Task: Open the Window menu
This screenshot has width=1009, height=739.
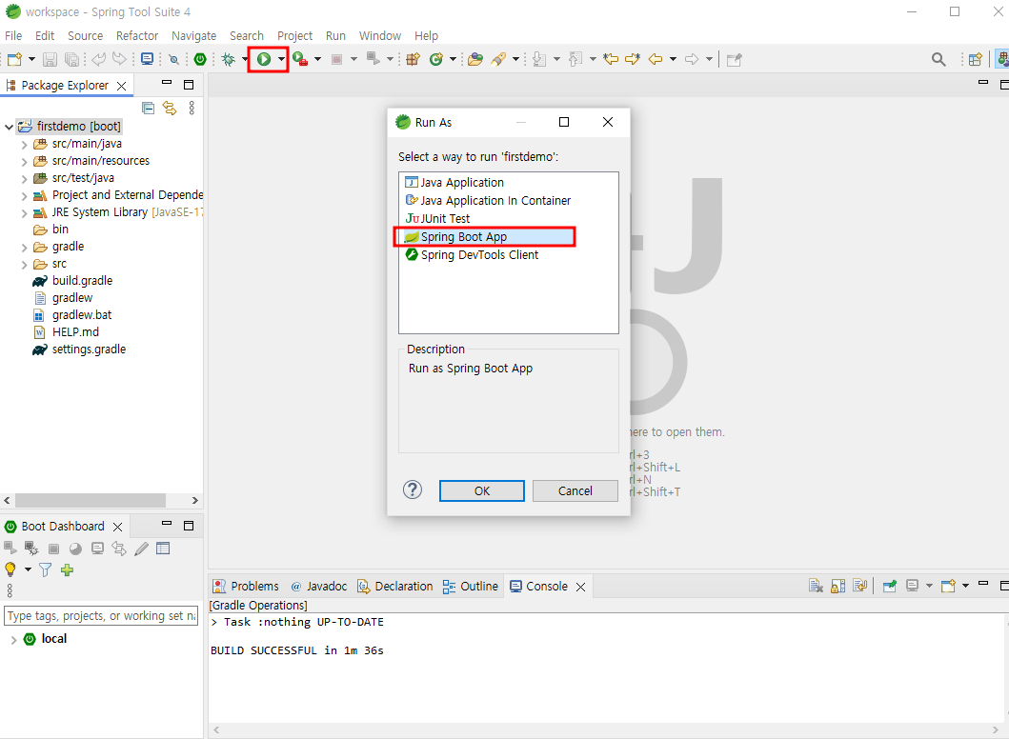Action: tap(379, 35)
